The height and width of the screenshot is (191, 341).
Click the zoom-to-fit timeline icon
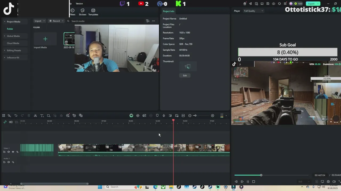[183, 116]
